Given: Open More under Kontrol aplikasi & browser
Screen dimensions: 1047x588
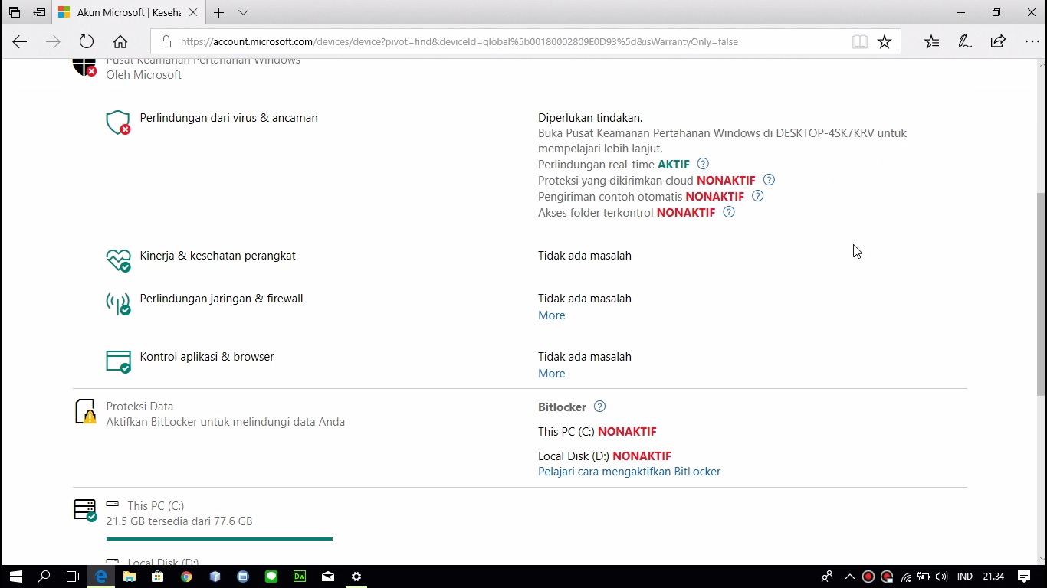Looking at the screenshot, I should (552, 374).
